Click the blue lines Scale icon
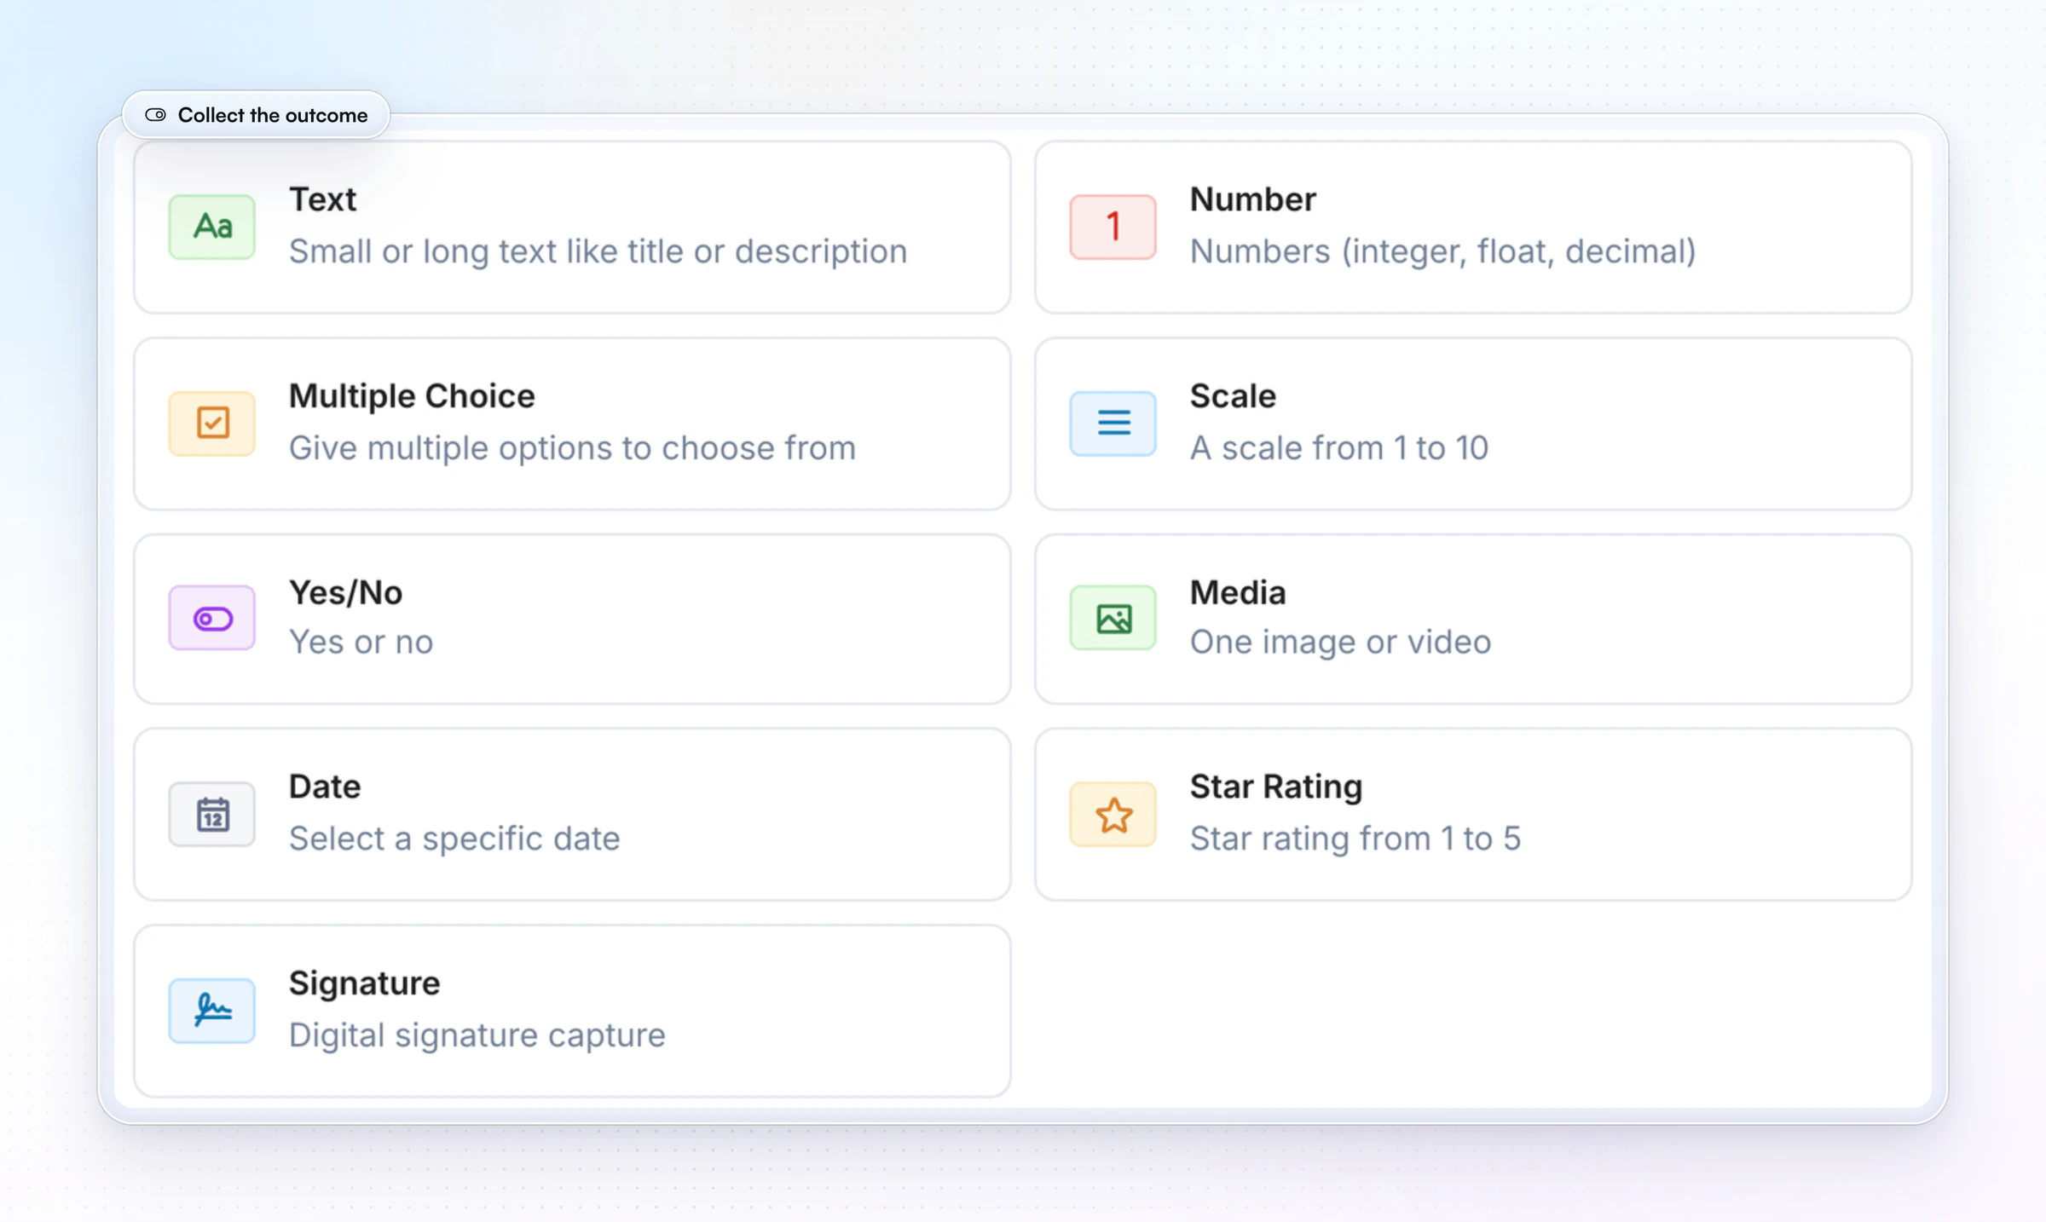This screenshot has width=2046, height=1222. click(x=1113, y=423)
